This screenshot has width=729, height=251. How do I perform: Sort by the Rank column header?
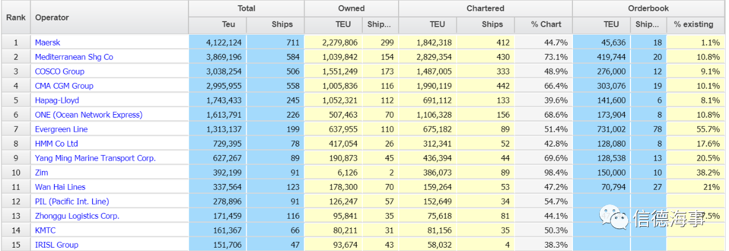click(15, 18)
